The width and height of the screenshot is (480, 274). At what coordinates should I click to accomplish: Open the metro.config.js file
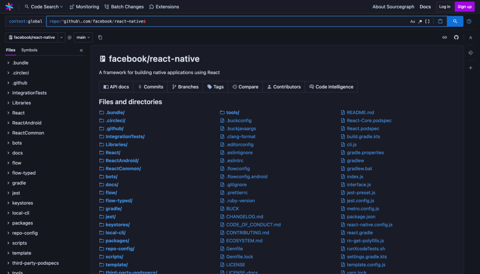363,209
